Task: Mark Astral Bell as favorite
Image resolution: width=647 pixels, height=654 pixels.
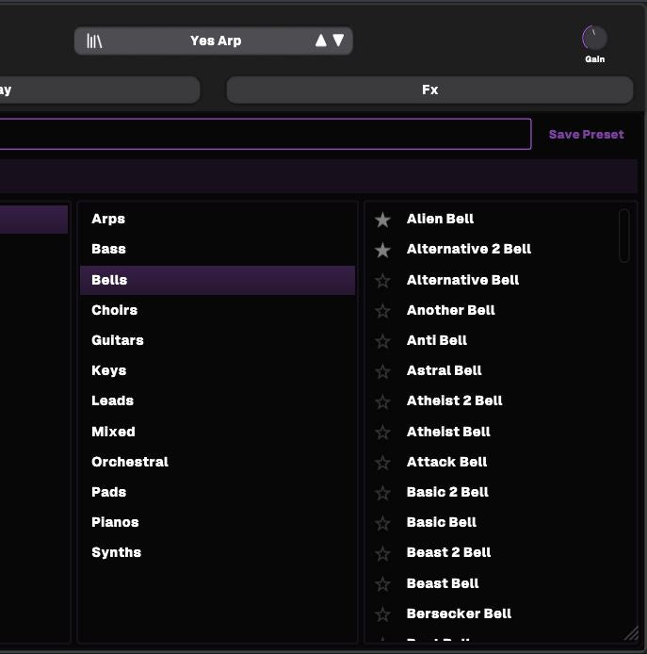Action: pos(382,371)
